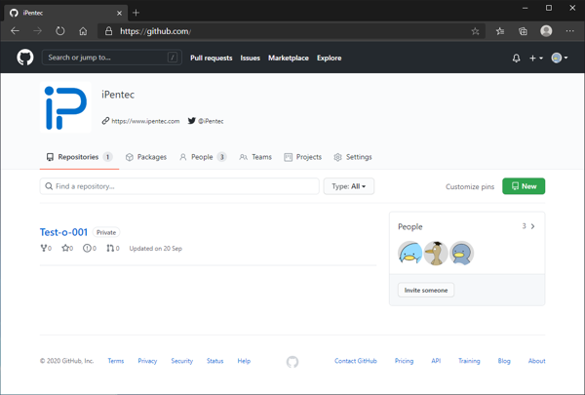
Task: Close the iPentec browser tab
Action: [x=119, y=13]
